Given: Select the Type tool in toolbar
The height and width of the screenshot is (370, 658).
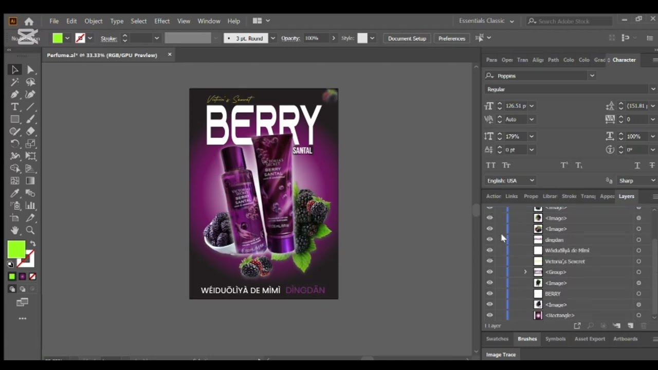Looking at the screenshot, I should pyautogui.click(x=15, y=107).
